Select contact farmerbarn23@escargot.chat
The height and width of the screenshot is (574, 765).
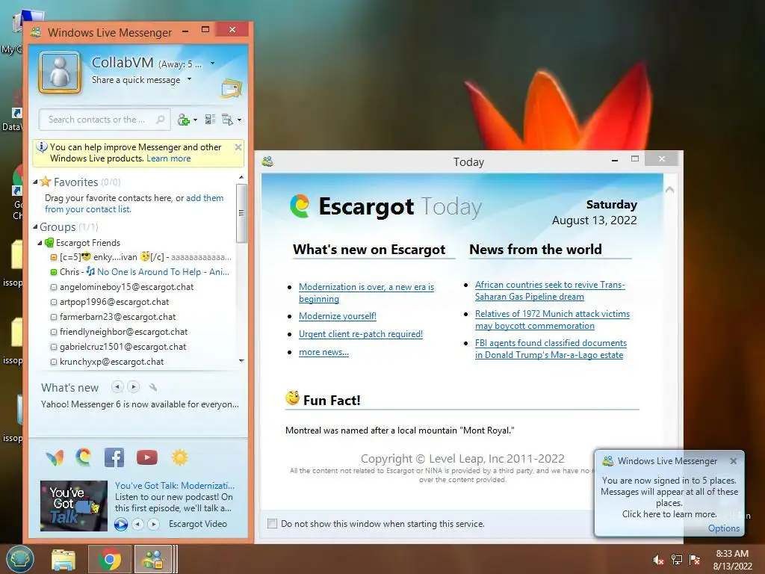pyautogui.click(x=113, y=317)
